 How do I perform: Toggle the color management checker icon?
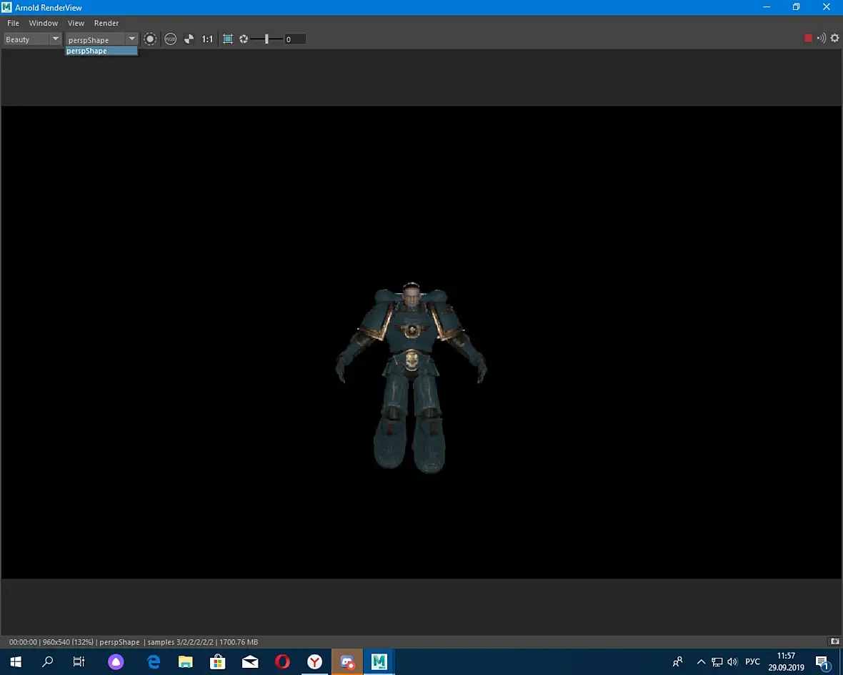[189, 39]
